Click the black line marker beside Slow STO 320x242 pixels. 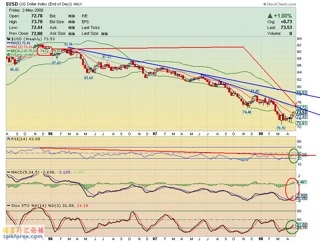coord(8,206)
